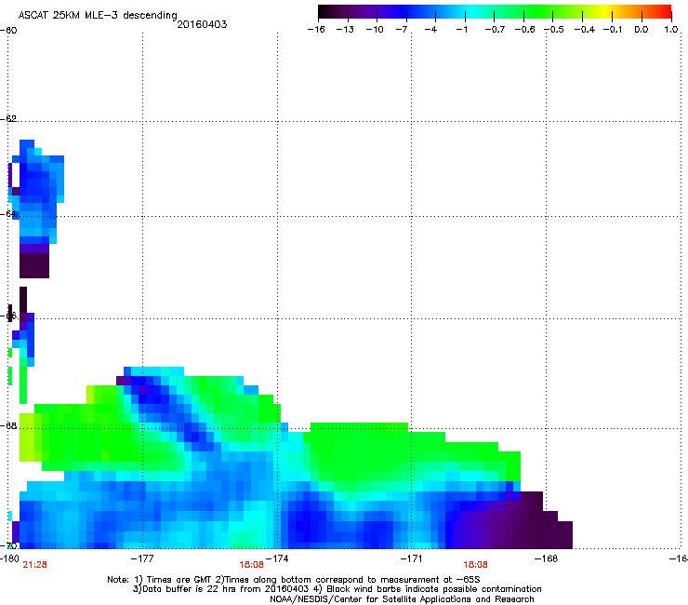Click the -68 latitude axis label

coord(8,425)
